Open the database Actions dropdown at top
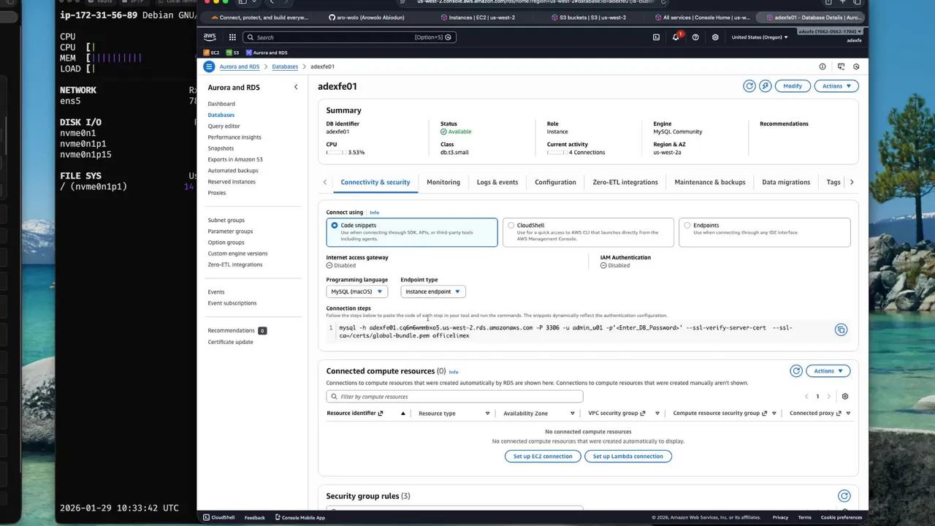 click(836, 86)
